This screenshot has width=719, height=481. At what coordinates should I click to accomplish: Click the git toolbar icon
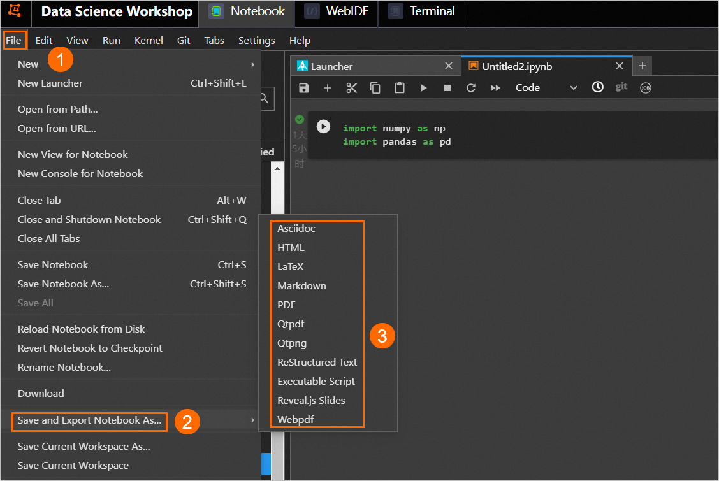pyautogui.click(x=621, y=87)
